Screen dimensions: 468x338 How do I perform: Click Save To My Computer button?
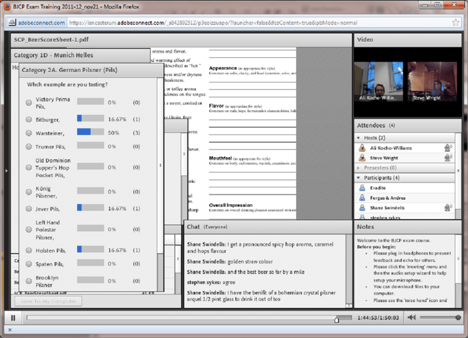coord(48,301)
